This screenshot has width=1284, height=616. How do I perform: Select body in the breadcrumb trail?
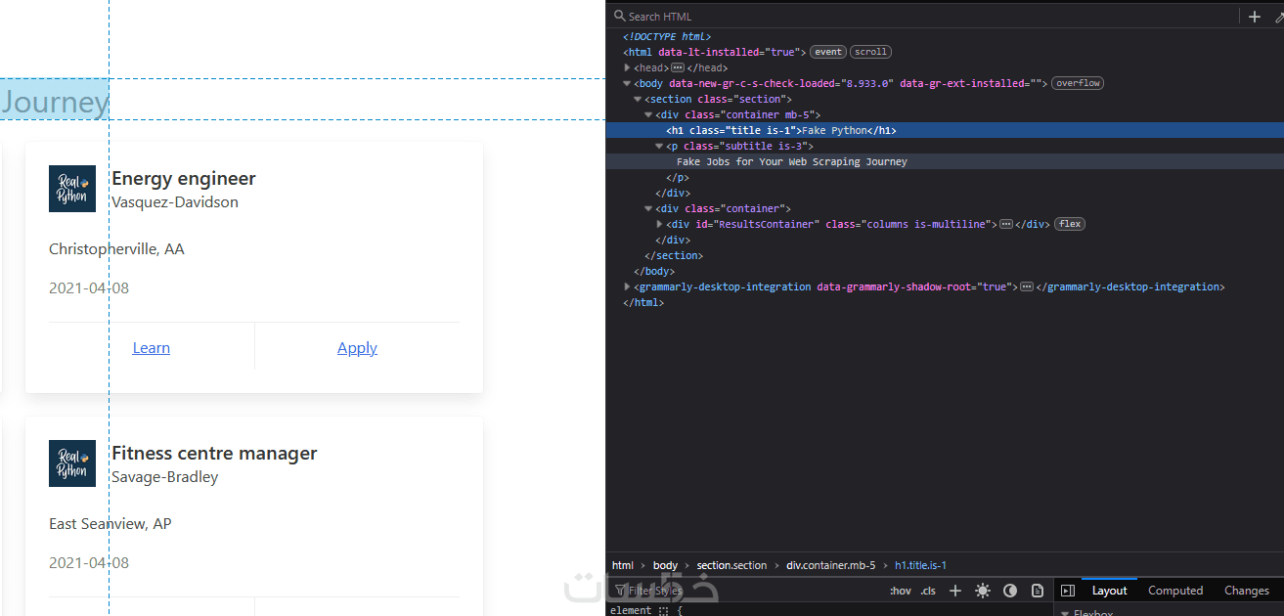665,565
